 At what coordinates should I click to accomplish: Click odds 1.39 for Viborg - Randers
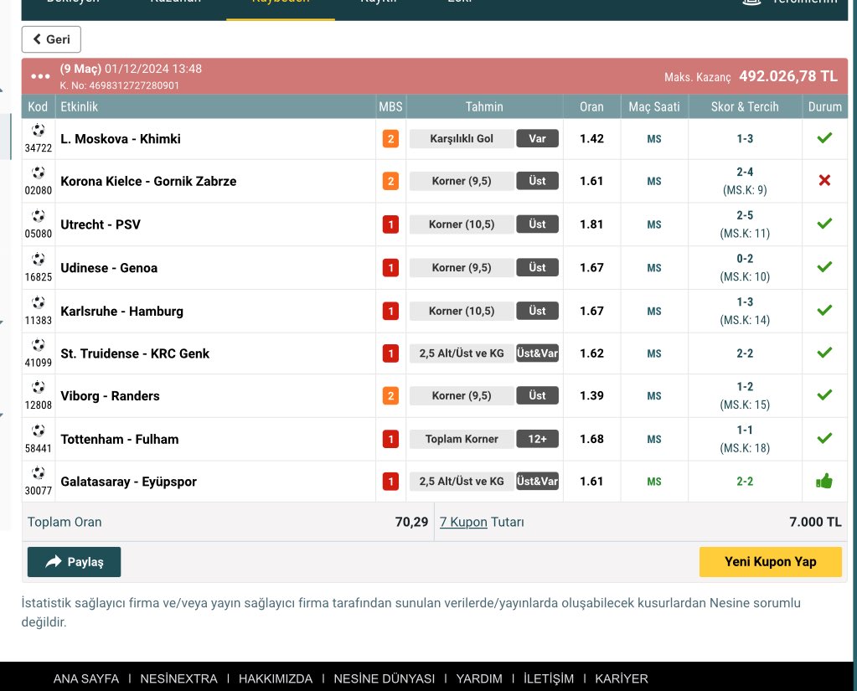[591, 396]
